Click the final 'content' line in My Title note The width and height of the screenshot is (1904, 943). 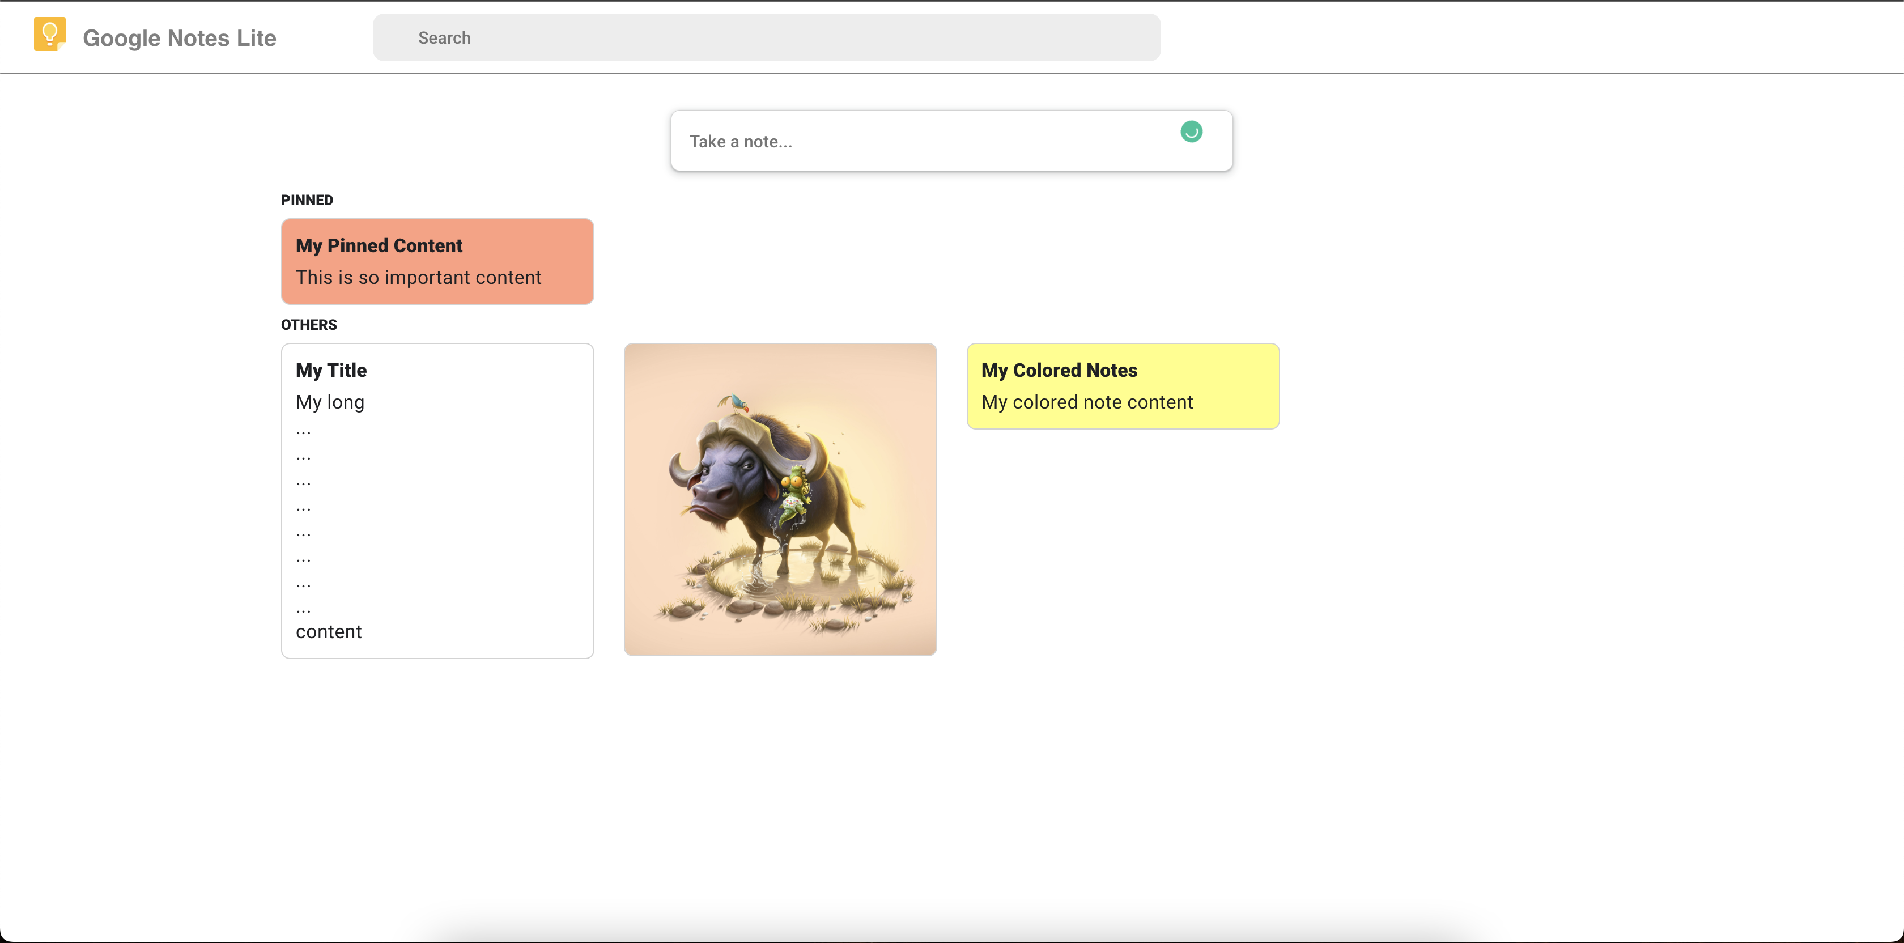click(329, 632)
